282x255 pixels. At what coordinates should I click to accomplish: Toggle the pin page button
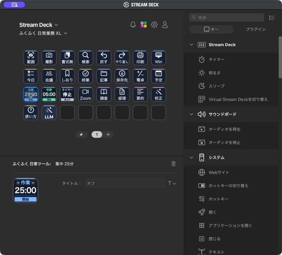click(x=81, y=134)
